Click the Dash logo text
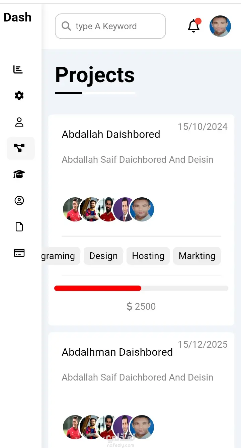 pos(17,17)
